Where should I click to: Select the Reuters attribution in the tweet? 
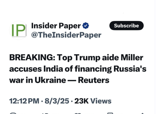[94, 80]
